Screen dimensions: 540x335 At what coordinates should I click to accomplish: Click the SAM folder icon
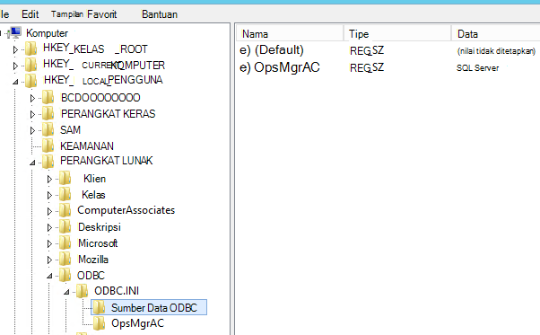click(x=48, y=130)
